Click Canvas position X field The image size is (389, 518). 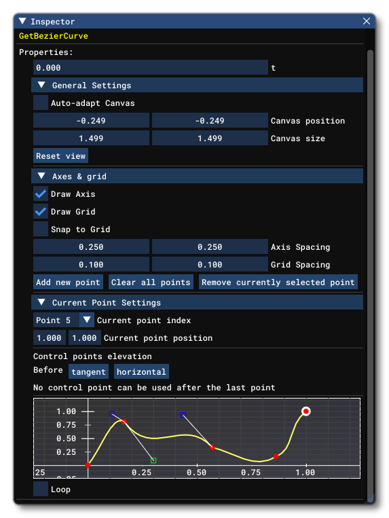click(91, 121)
